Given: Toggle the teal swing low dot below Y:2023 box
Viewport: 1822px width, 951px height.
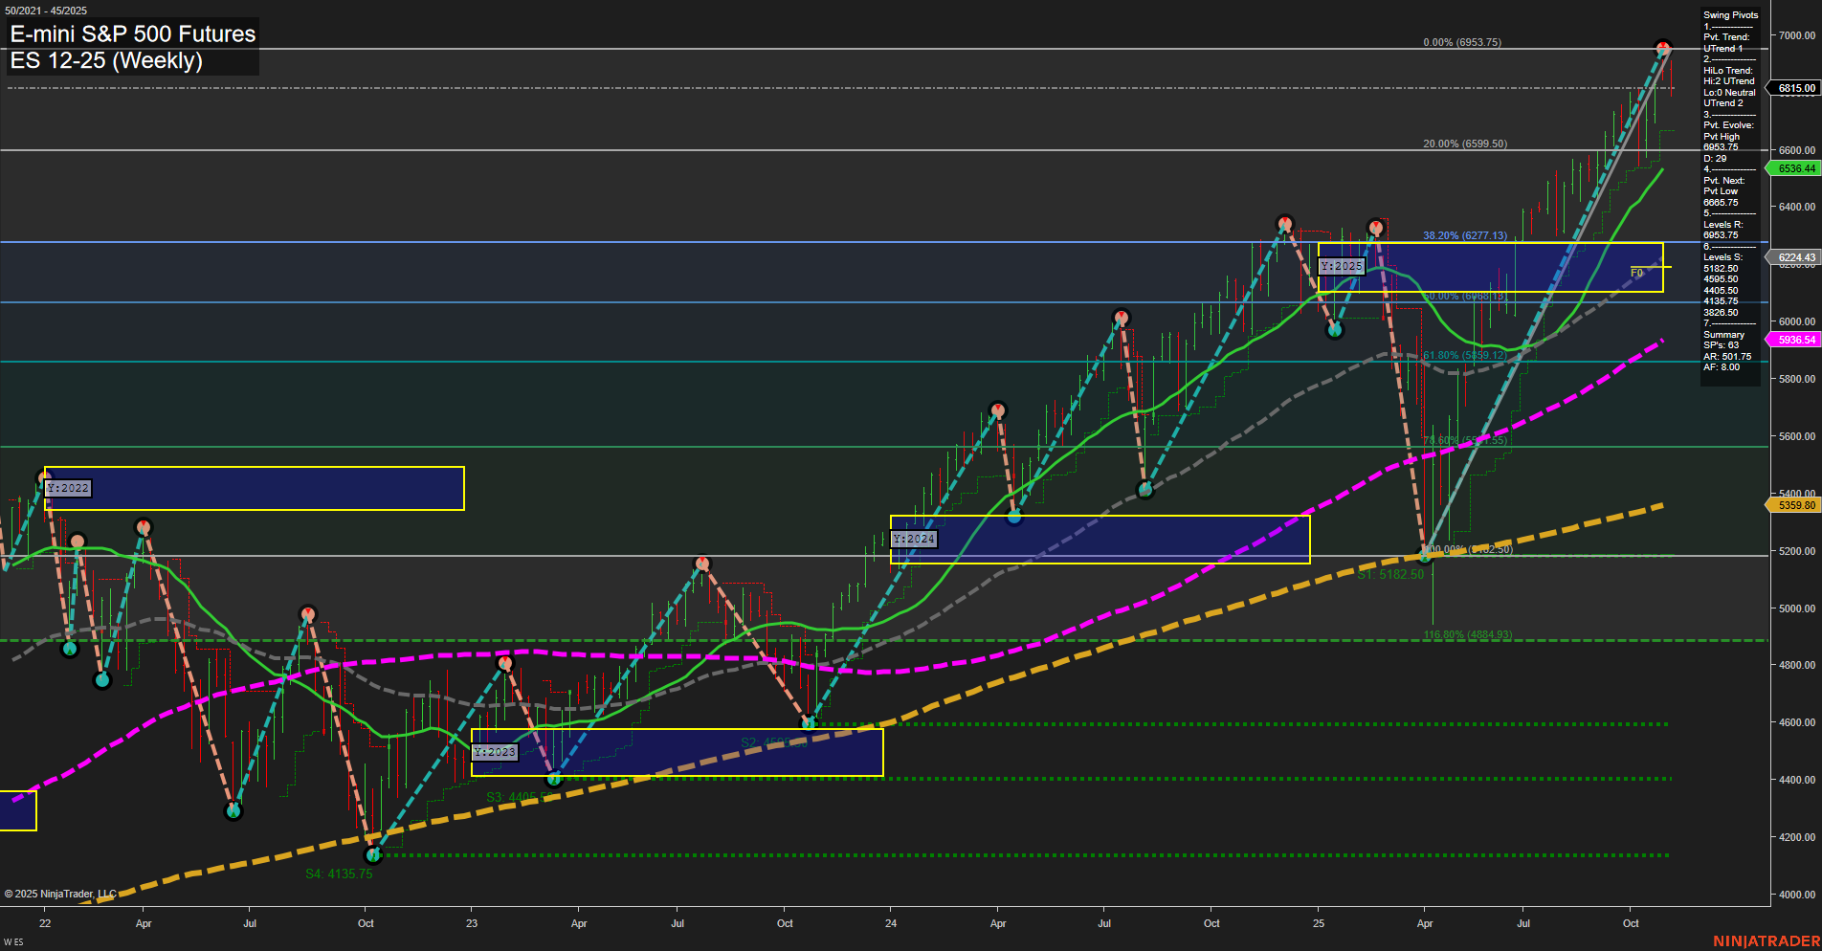Looking at the screenshot, I should click(x=553, y=780).
